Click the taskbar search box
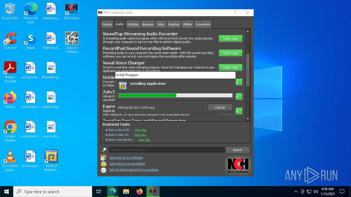 coord(53,192)
